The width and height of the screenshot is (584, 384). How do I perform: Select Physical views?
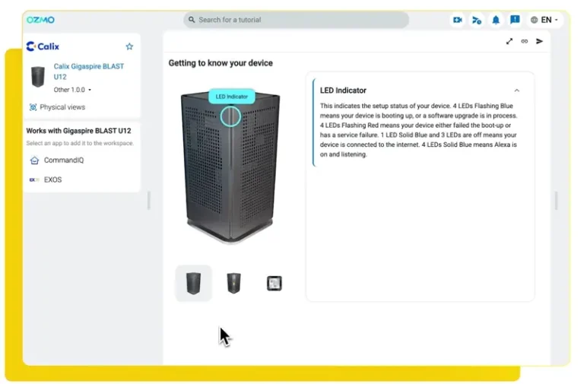click(57, 107)
